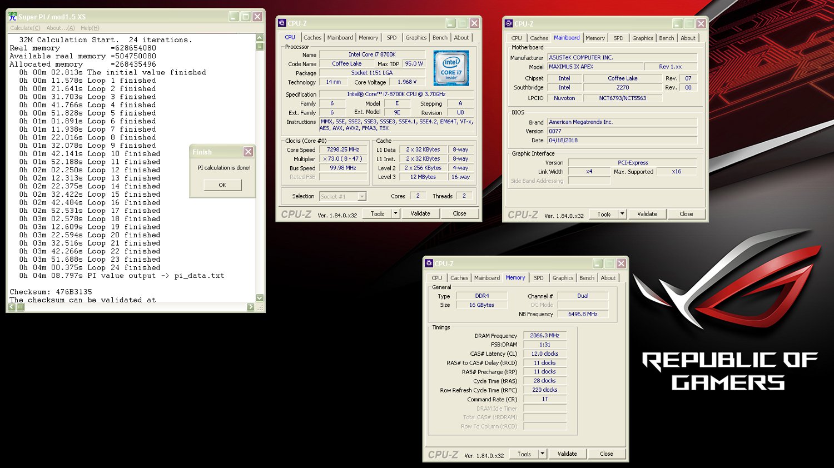Open About tab in CPU window
Viewport: 834px width, 468px height.
pyautogui.click(x=461, y=38)
